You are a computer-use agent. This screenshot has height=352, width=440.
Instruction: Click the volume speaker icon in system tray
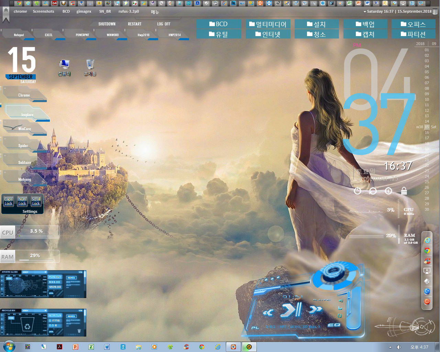(399, 347)
